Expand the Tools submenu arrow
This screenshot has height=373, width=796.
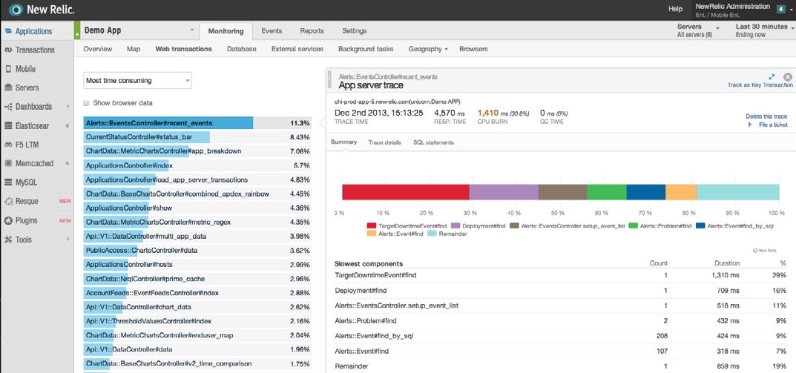click(68, 240)
